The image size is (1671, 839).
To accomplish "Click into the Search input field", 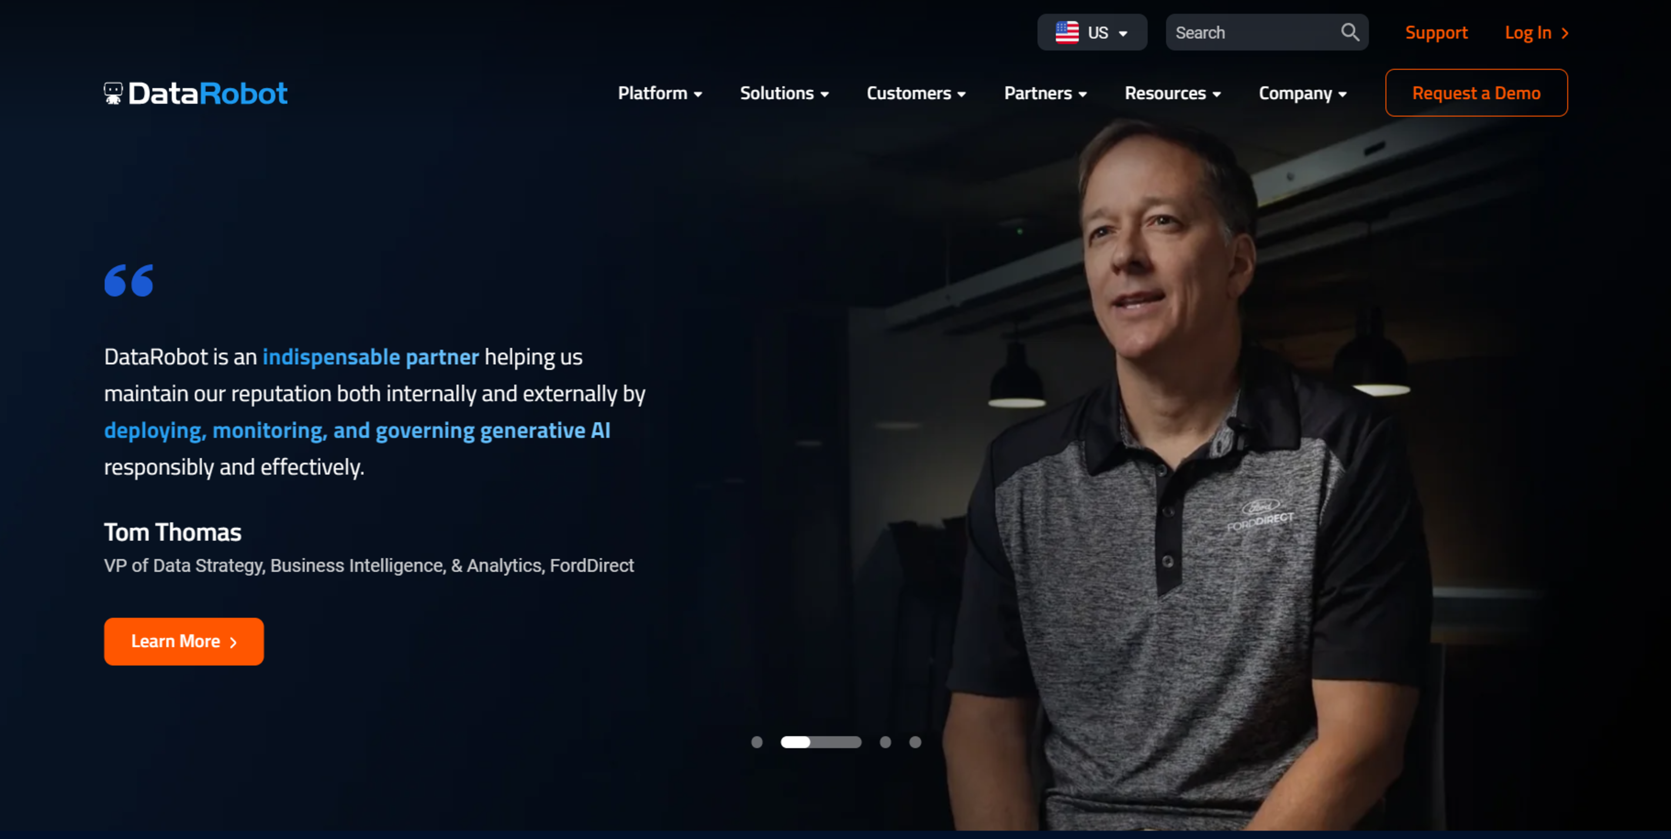I will [x=1252, y=33].
